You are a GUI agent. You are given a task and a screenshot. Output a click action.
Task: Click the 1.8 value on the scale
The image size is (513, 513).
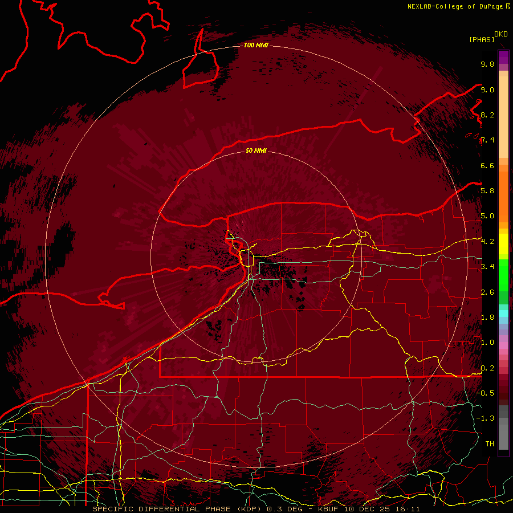click(x=487, y=317)
